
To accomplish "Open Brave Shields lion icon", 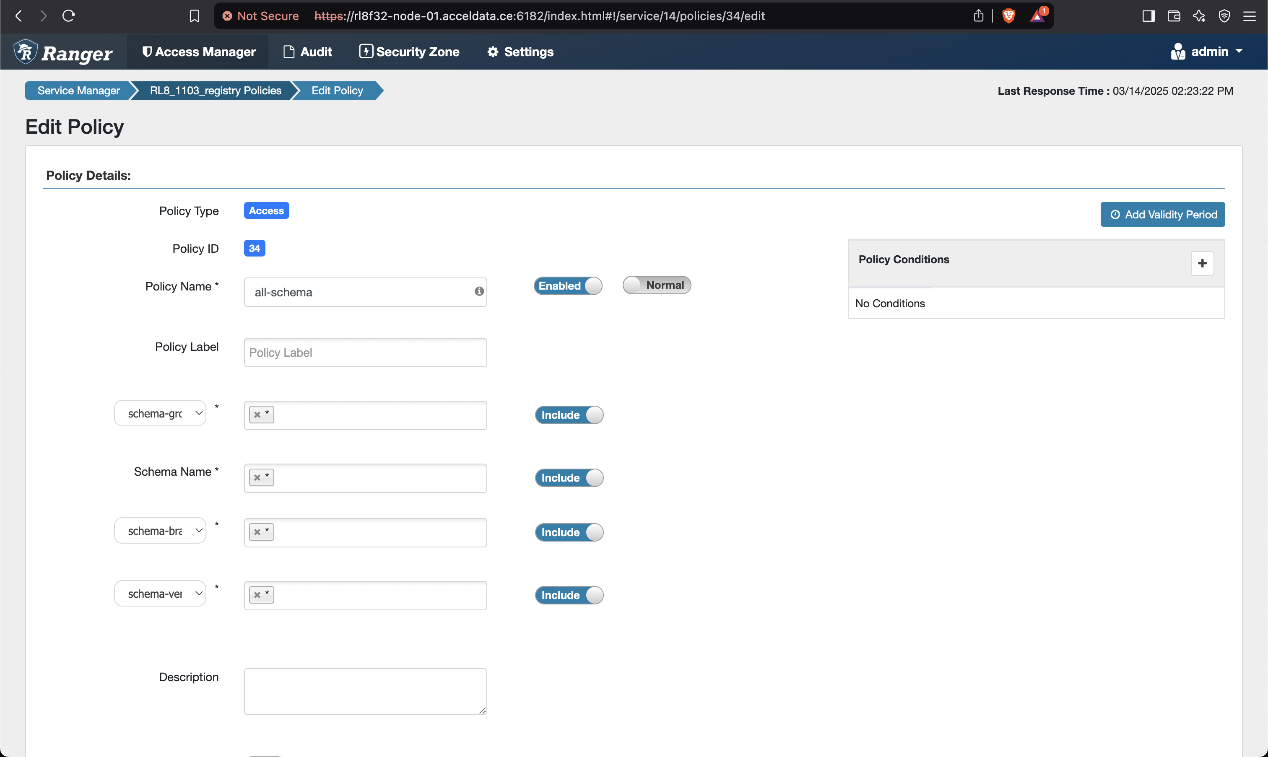I will click(1008, 16).
